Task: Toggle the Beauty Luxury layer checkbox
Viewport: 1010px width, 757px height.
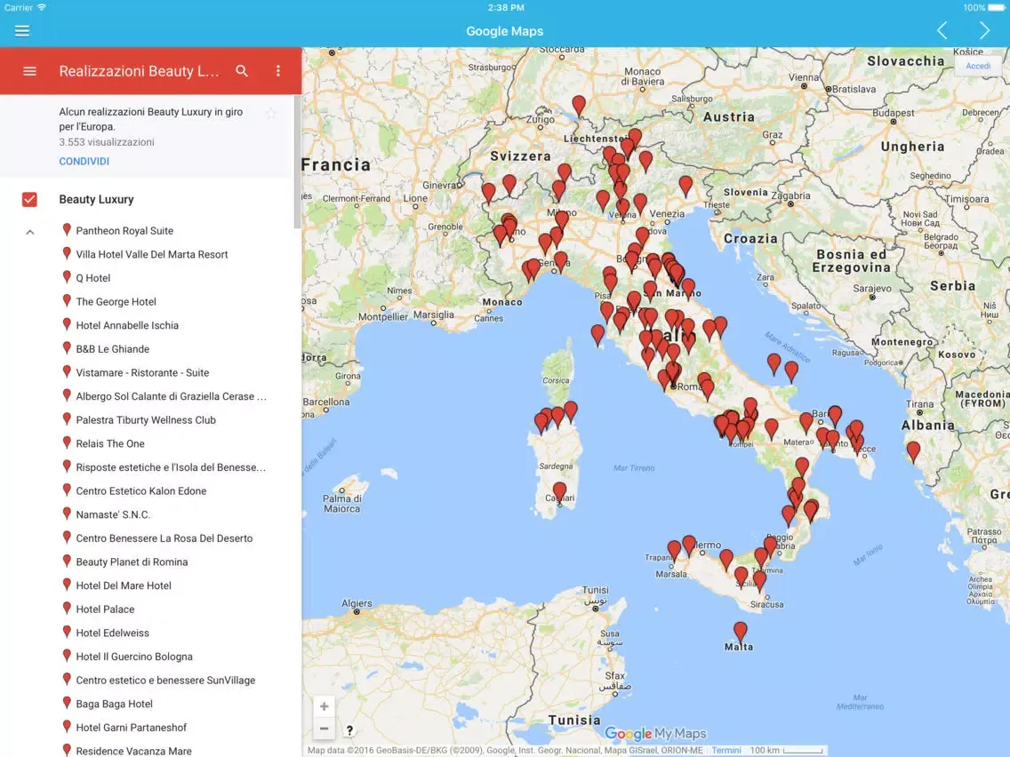Action: pos(29,200)
